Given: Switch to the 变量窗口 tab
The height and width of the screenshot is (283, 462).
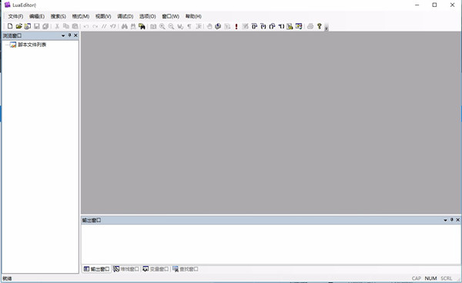Looking at the screenshot, I should point(156,269).
